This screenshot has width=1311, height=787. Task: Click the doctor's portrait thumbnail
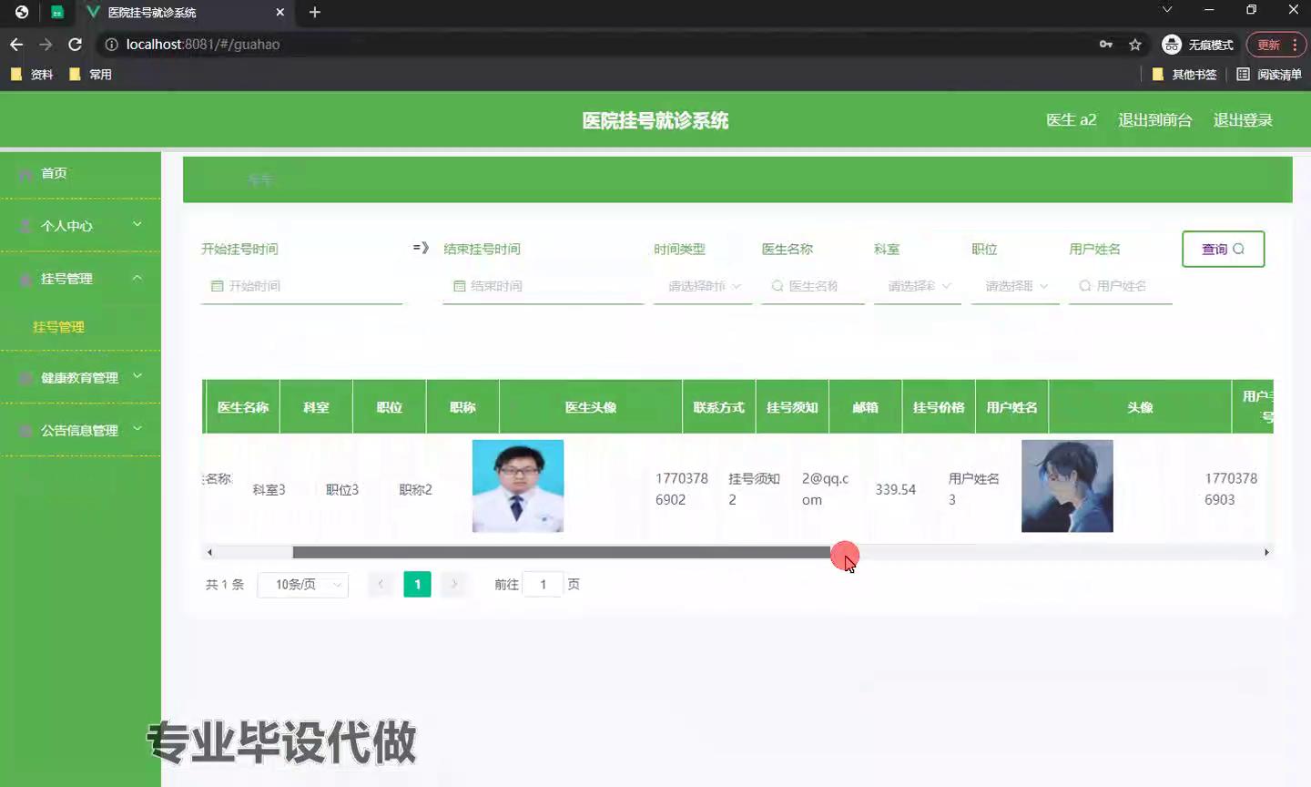click(518, 485)
